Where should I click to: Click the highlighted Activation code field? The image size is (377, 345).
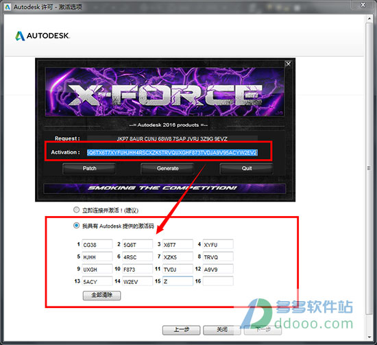click(172, 152)
